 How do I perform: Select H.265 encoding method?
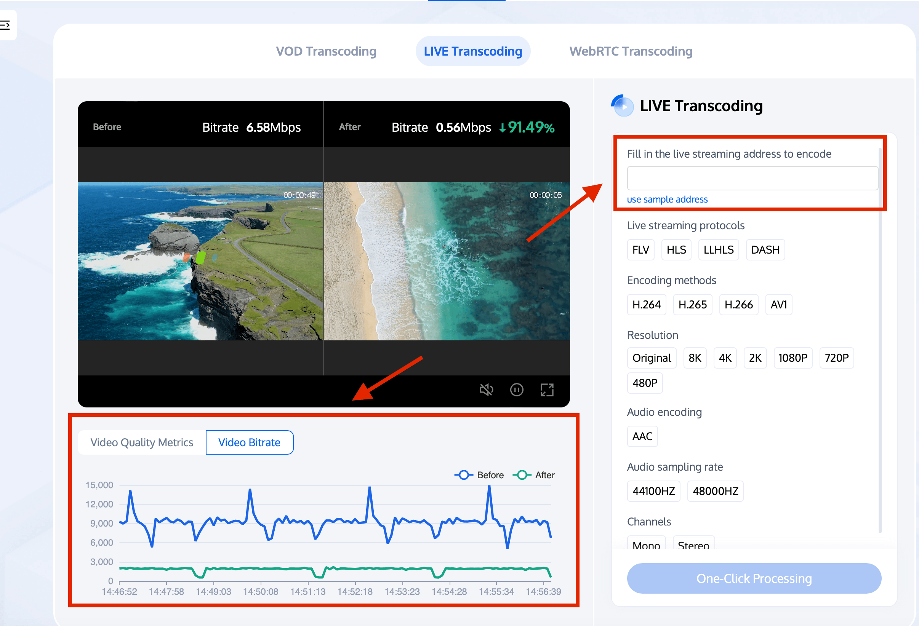point(692,305)
